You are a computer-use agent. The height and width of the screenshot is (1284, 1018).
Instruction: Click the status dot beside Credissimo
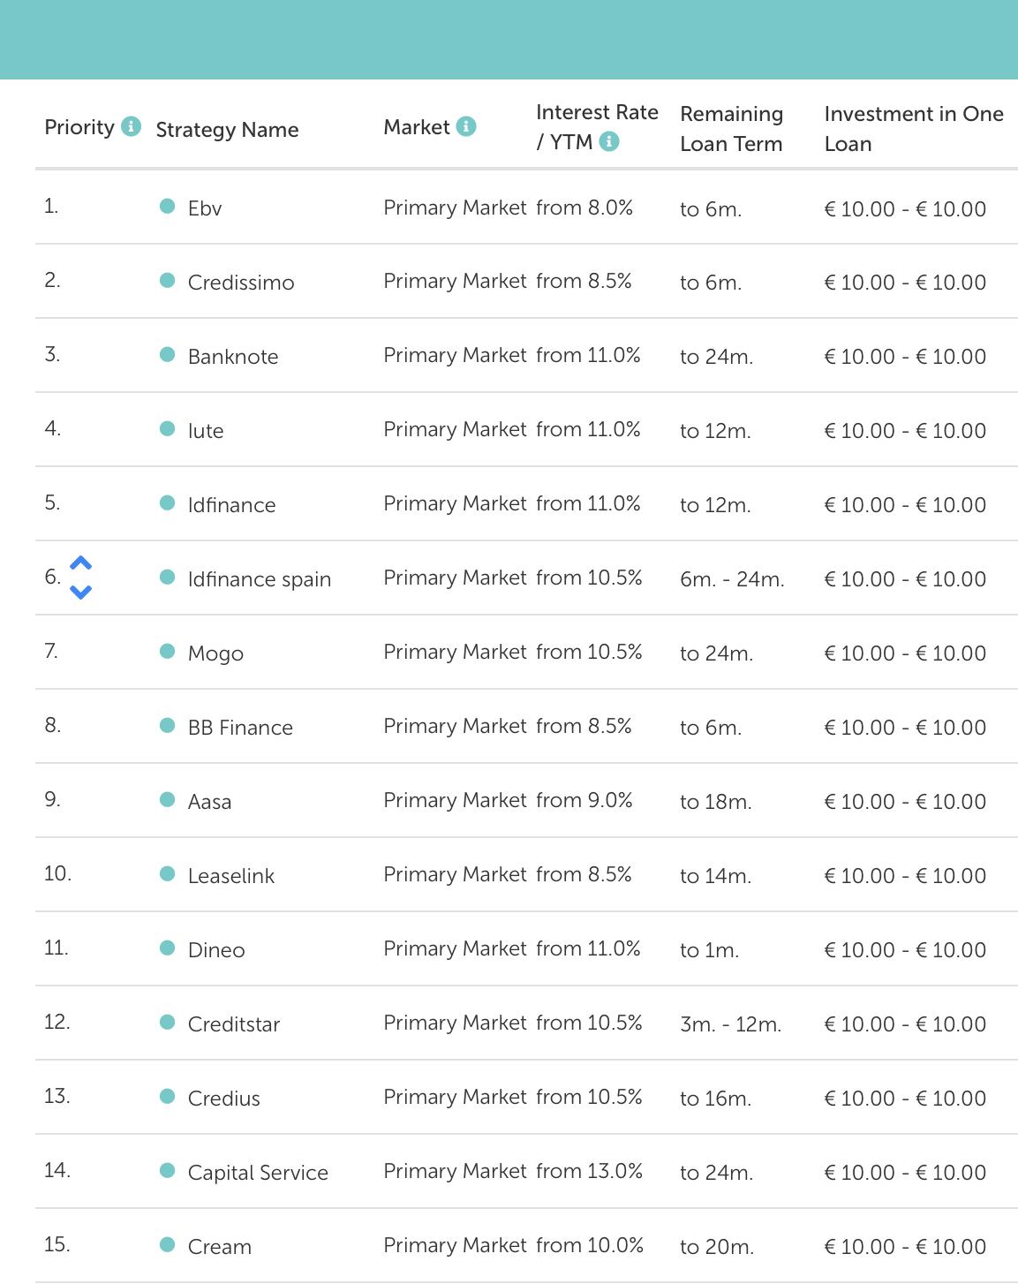tap(167, 281)
